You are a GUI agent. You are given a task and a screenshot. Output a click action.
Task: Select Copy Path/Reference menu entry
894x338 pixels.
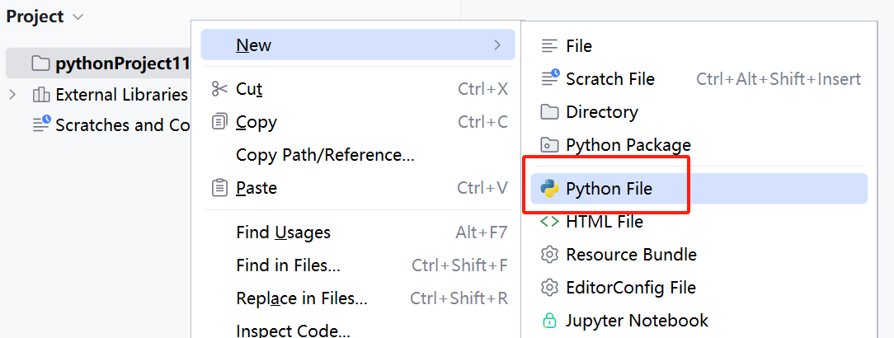[x=325, y=155]
